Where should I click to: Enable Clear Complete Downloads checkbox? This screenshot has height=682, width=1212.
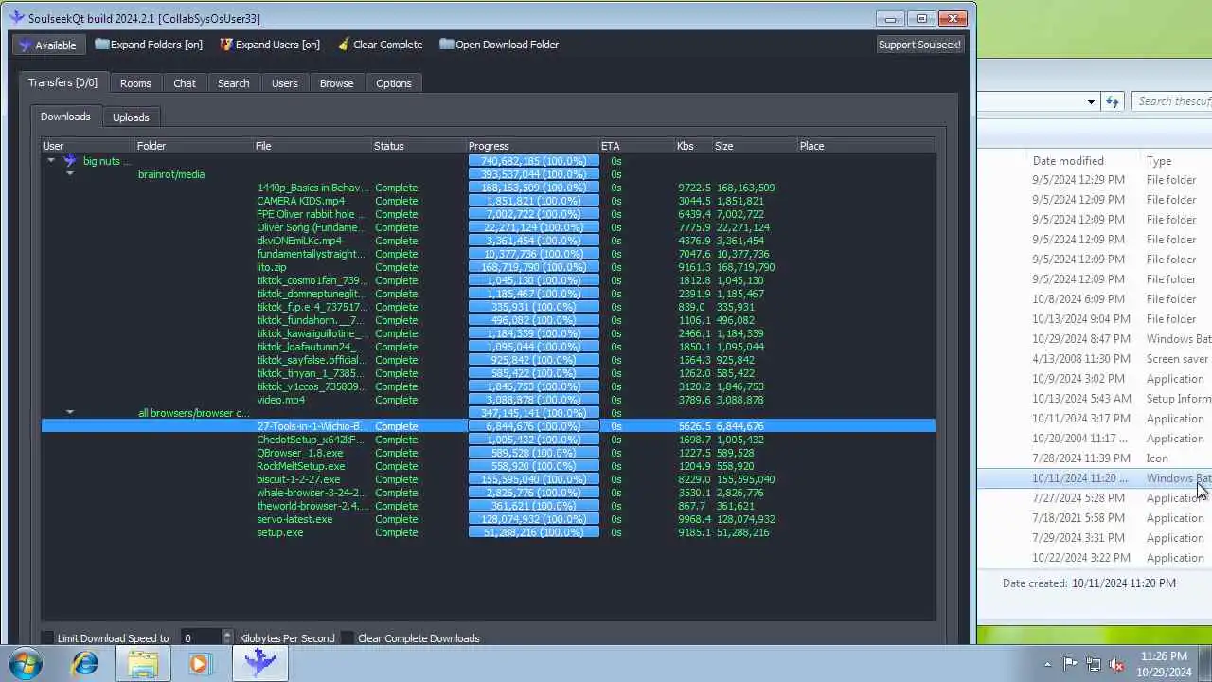tap(348, 638)
